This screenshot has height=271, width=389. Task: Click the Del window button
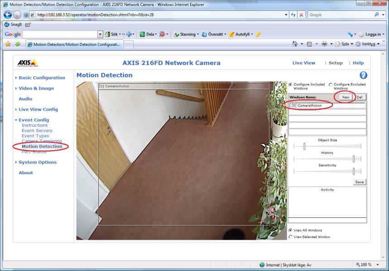pos(360,97)
